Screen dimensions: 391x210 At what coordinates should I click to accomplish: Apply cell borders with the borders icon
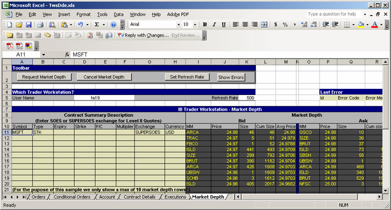point(347,25)
